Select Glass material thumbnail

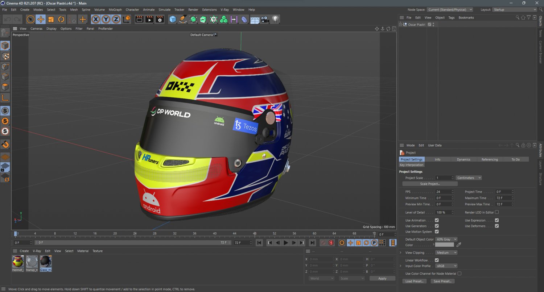pos(45,262)
